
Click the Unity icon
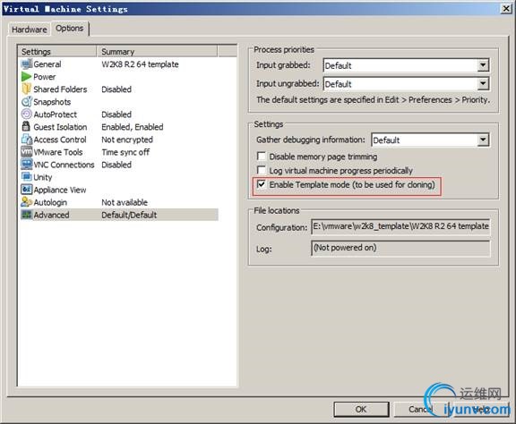click(x=27, y=177)
